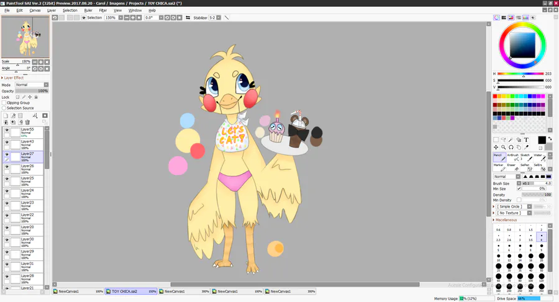Flip the view horizontally with arrows icon
559x302 pixels.
tap(188, 17)
